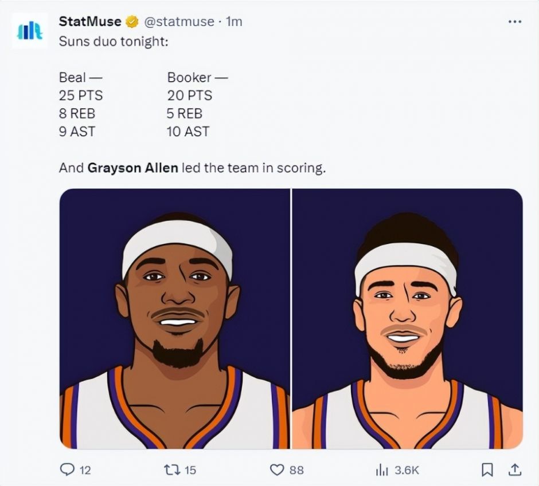Click the repost count 15
539x486 pixels.
click(x=190, y=471)
